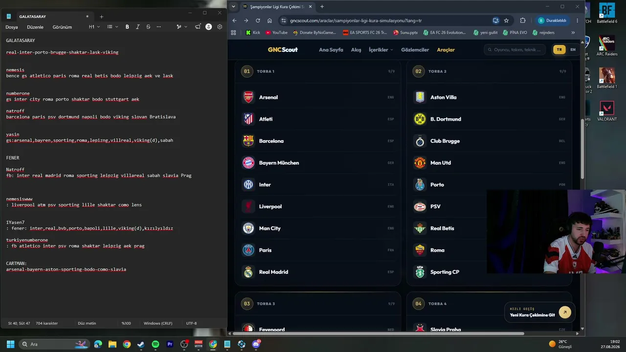Click the Notepad announcements megaphone icon
The width and height of the screenshot is (626, 352).
(198, 27)
